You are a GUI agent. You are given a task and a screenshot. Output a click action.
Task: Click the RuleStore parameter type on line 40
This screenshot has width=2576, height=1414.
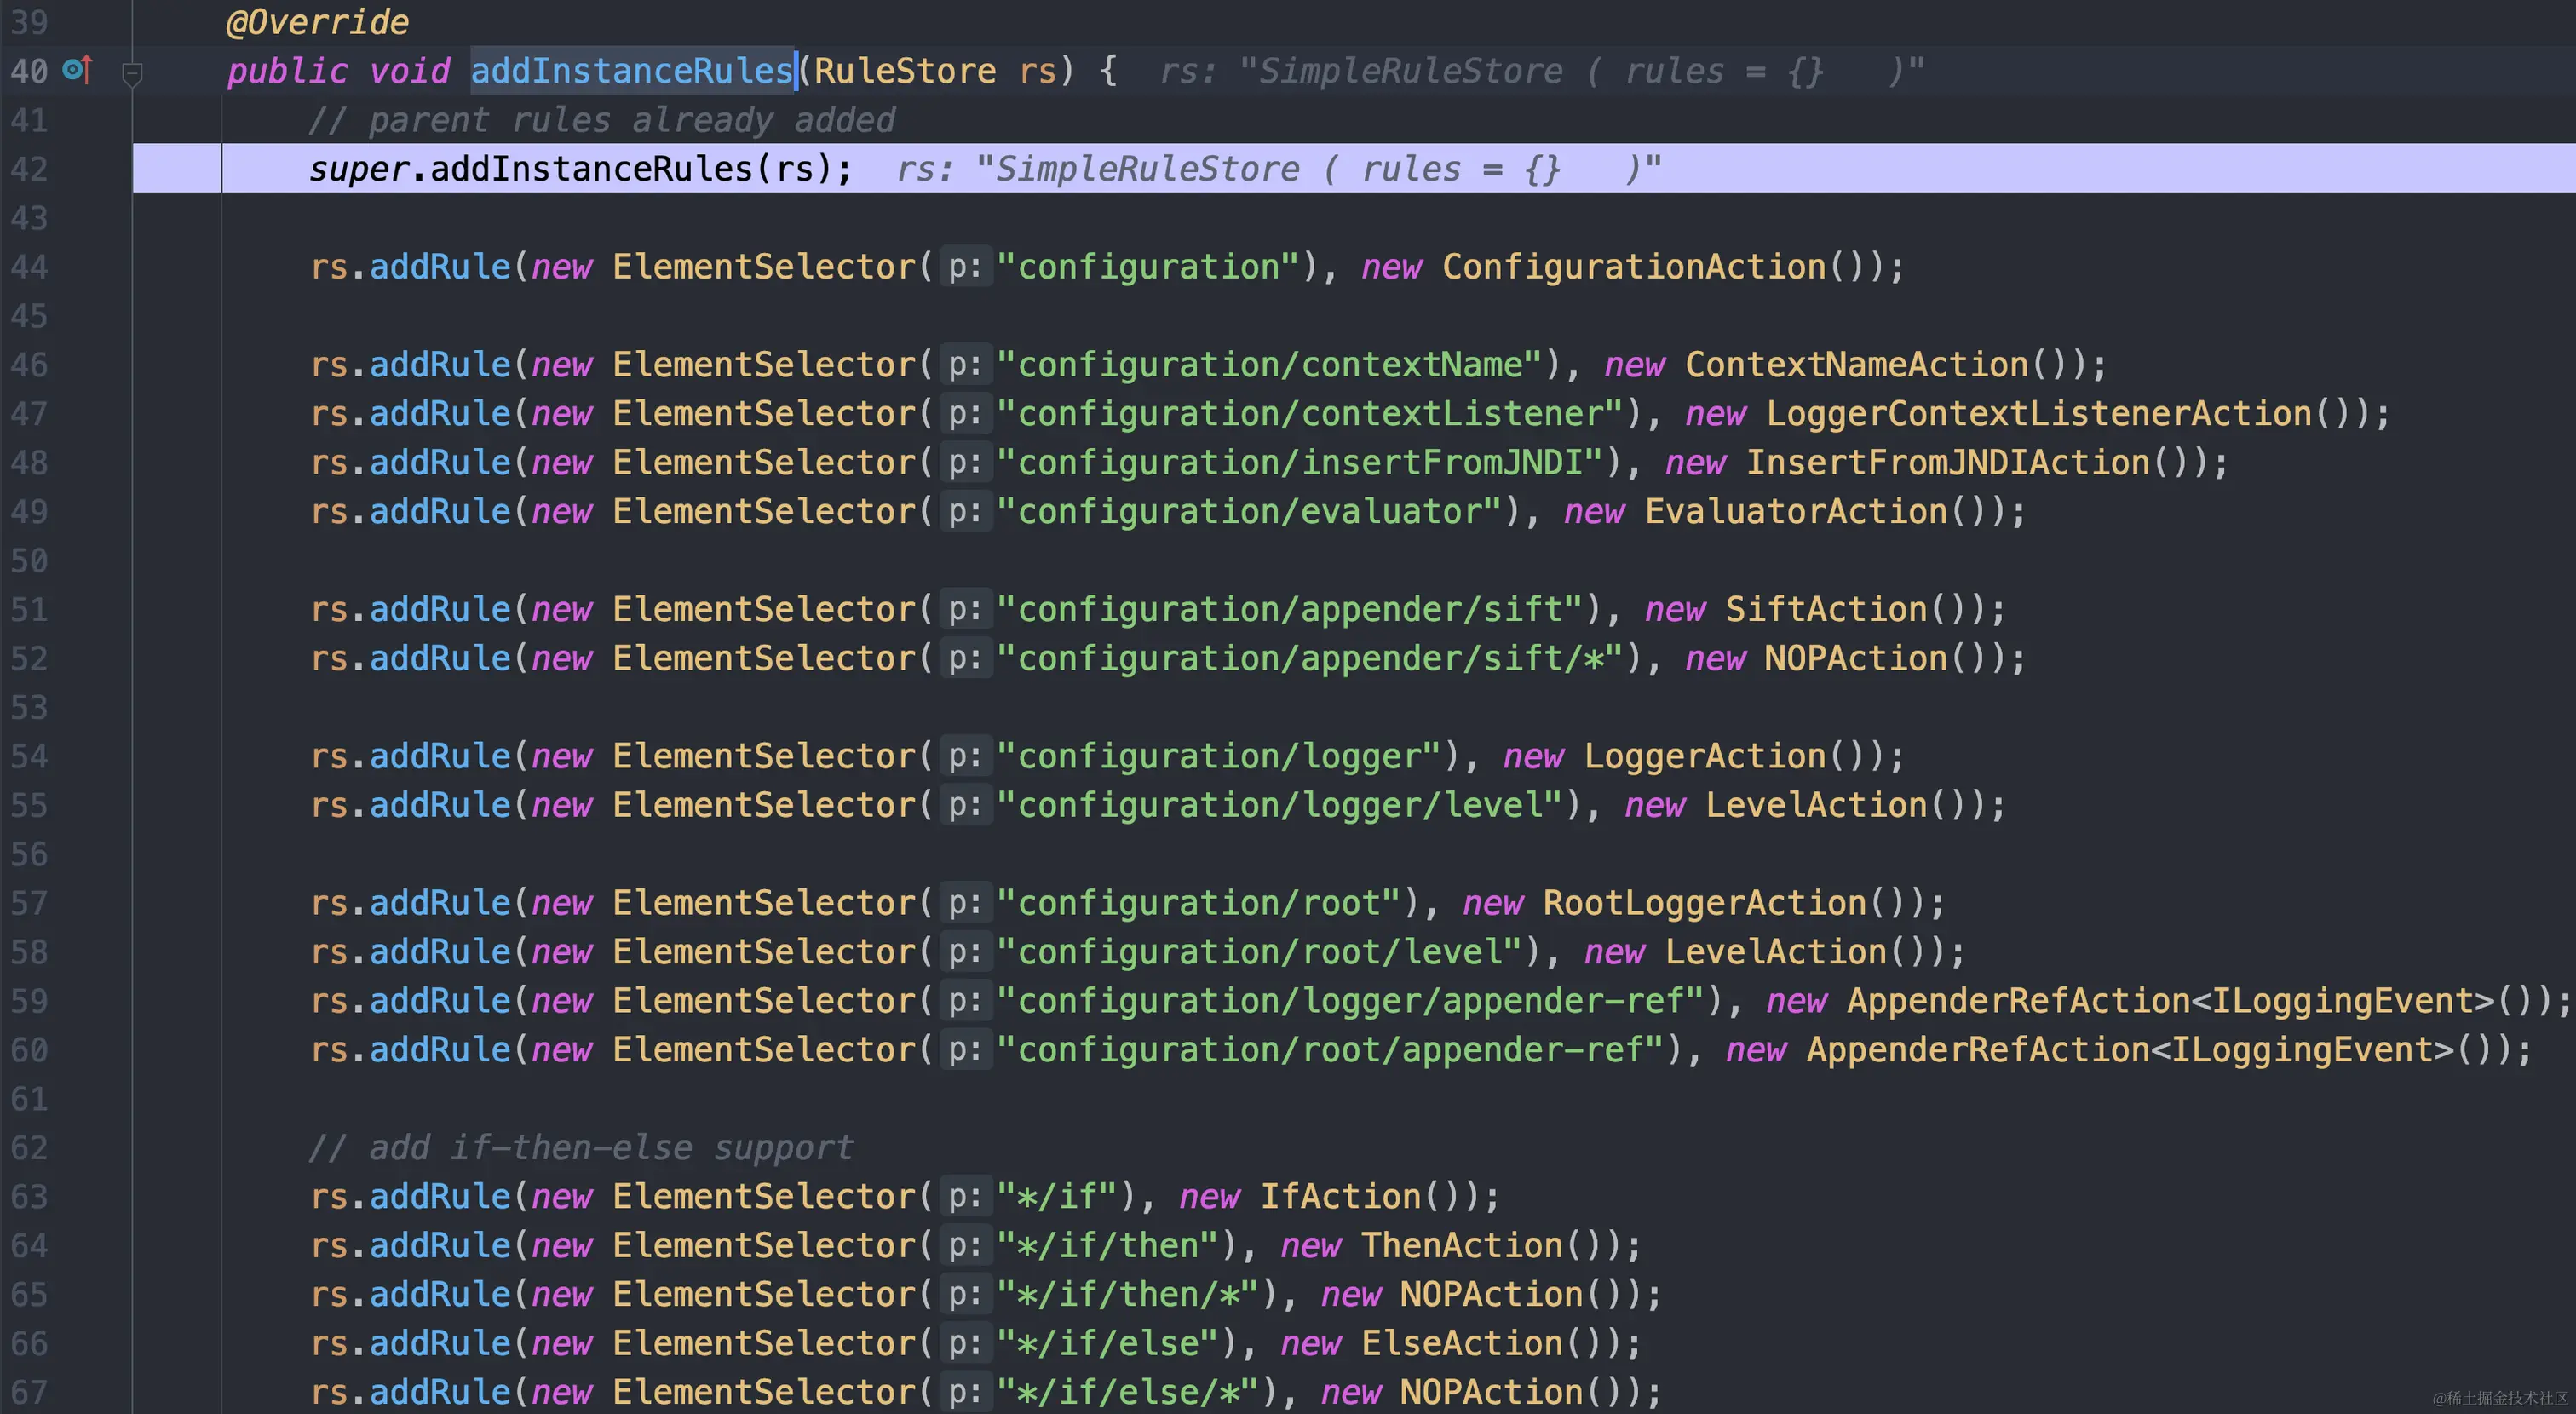(905, 71)
